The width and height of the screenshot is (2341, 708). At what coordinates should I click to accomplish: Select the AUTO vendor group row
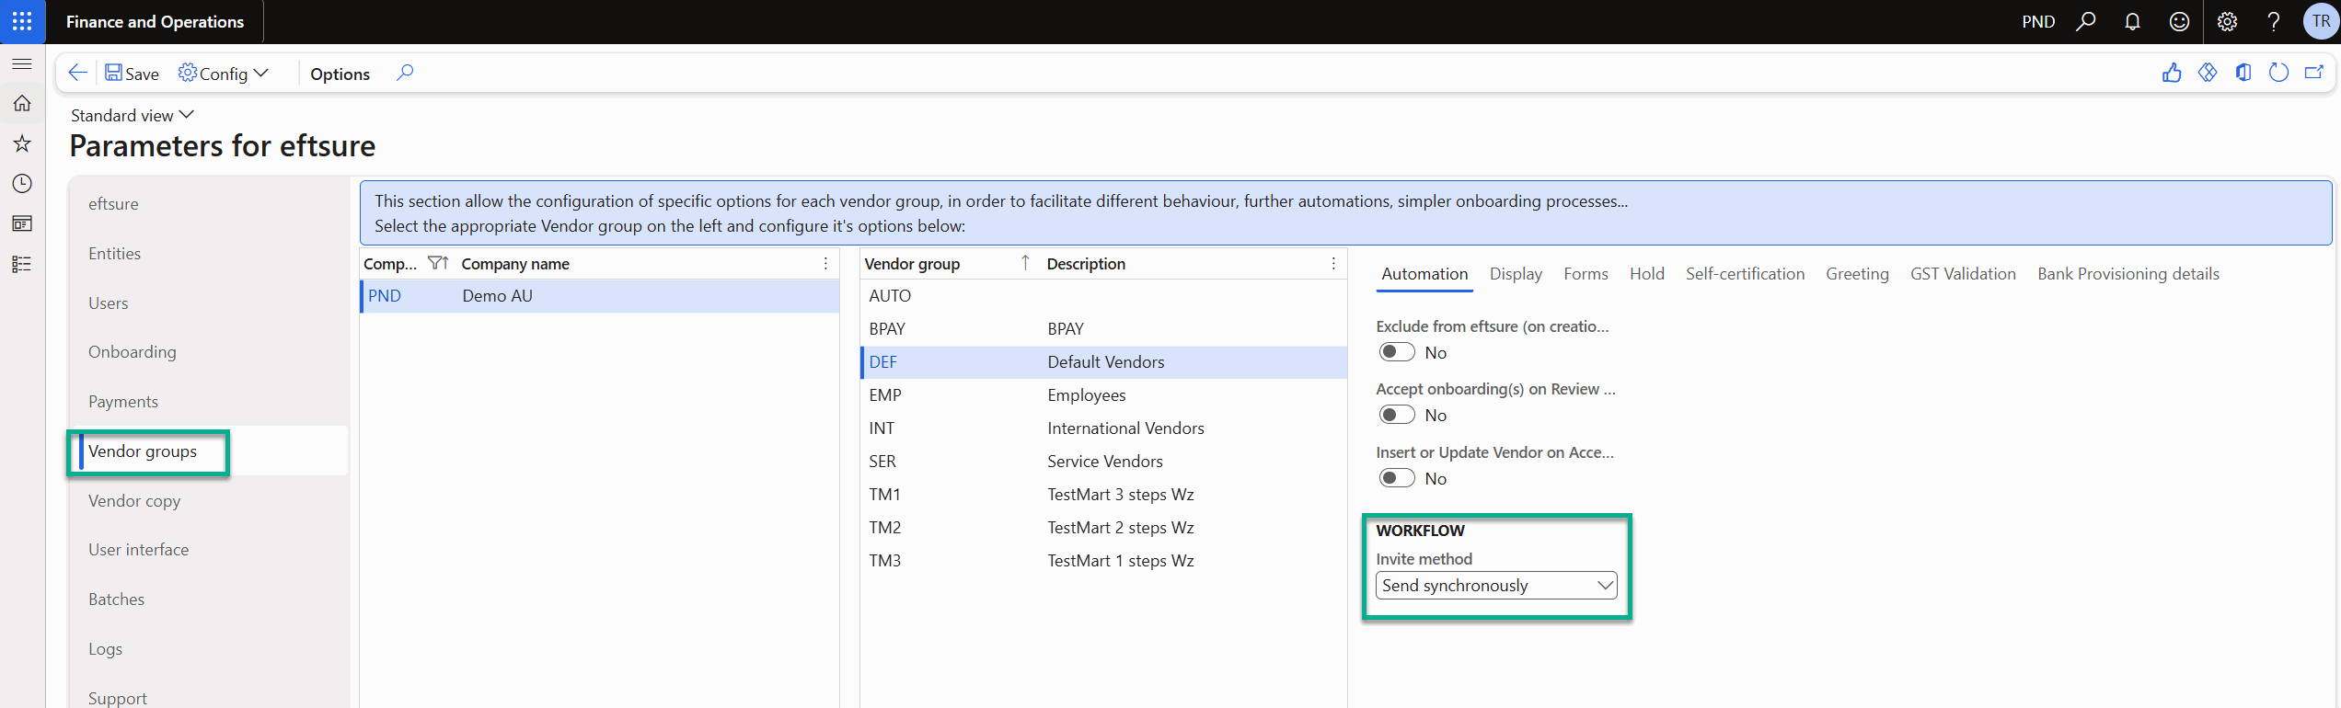pyautogui.click(x=1103, y=296)
